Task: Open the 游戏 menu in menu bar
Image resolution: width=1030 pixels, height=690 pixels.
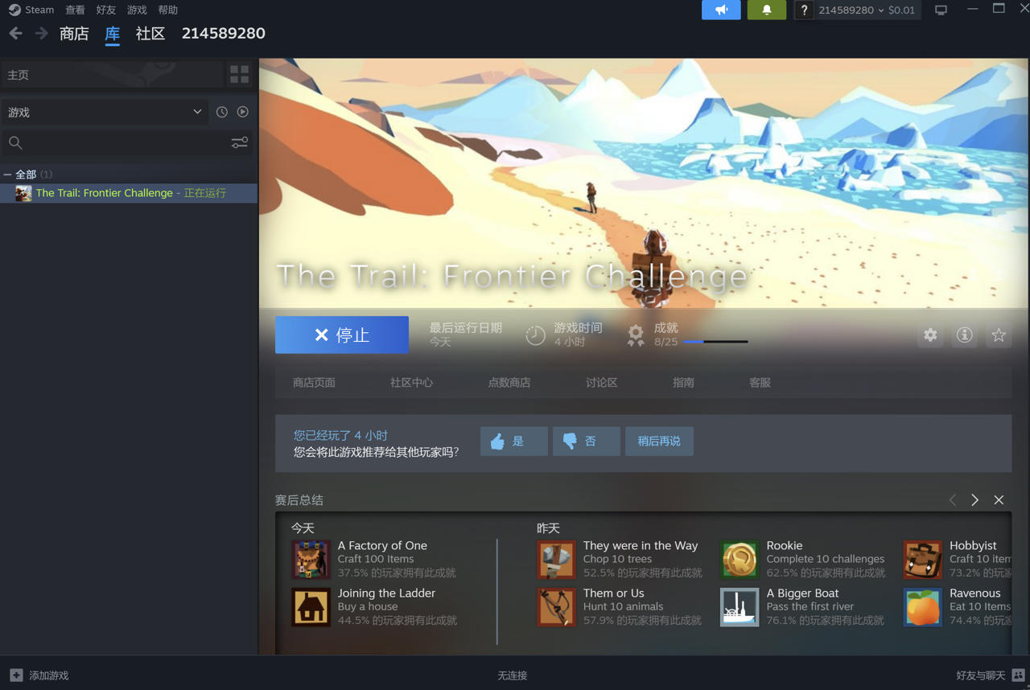Action: tap(137, 10)
